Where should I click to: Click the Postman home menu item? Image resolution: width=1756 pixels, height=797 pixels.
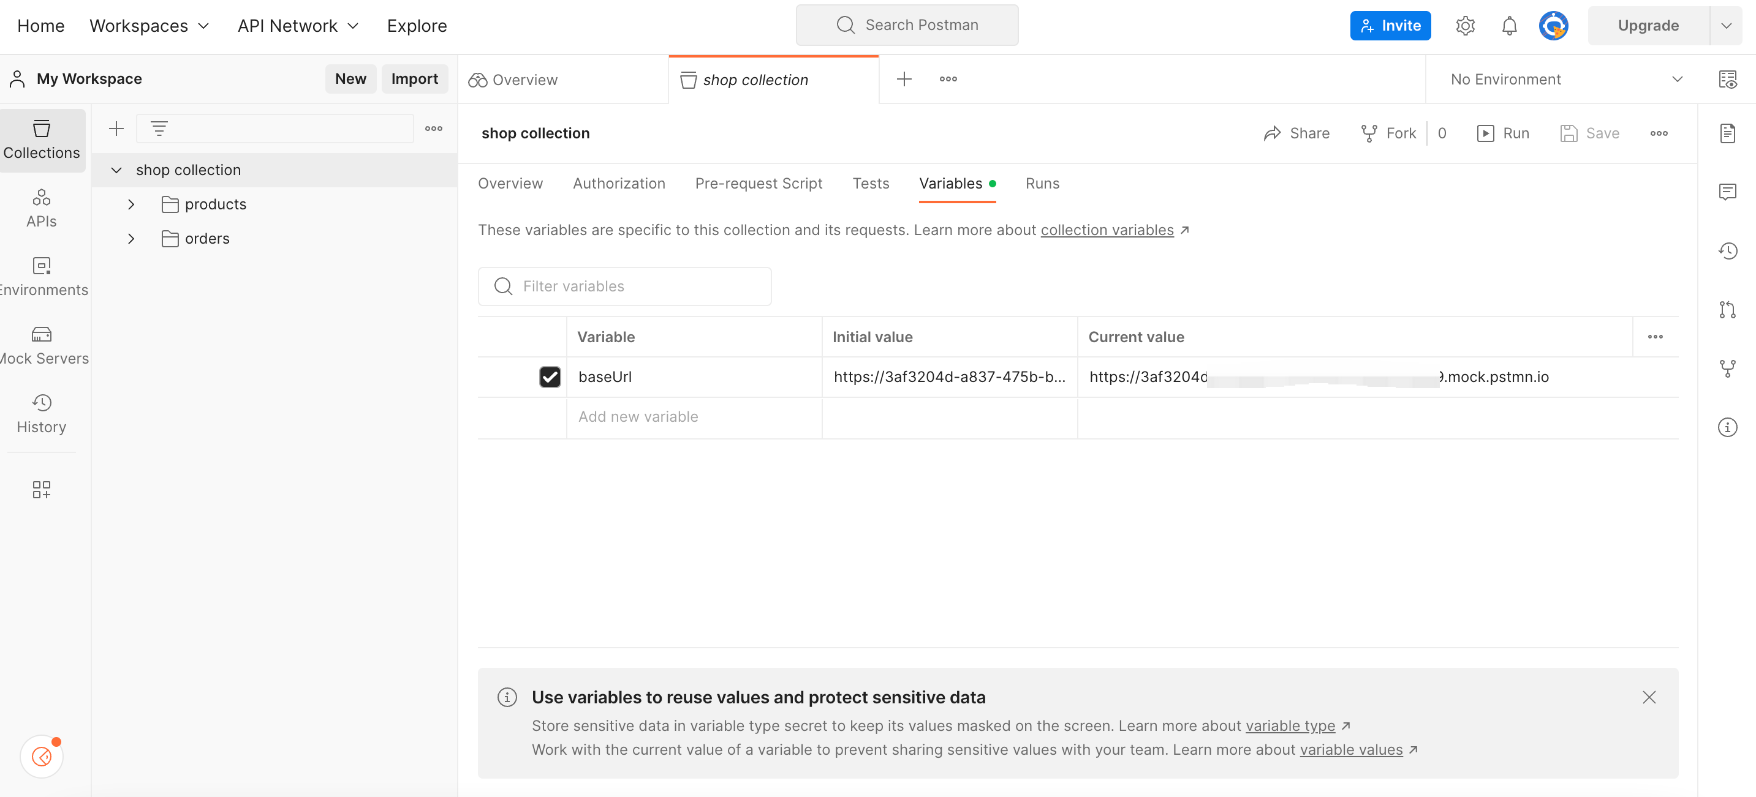[x=40, y=24]
